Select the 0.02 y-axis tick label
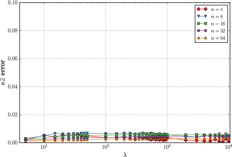Image resolution: width=232 pixels, height=157 pixels. 13,115
